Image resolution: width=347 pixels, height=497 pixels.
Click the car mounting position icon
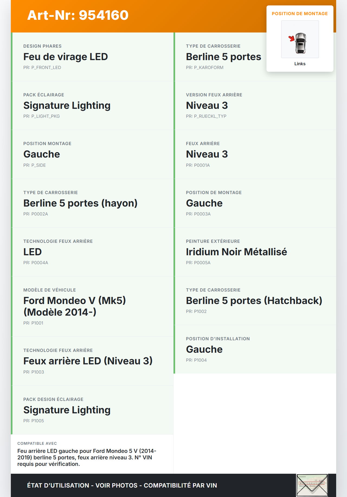[300, 40]
